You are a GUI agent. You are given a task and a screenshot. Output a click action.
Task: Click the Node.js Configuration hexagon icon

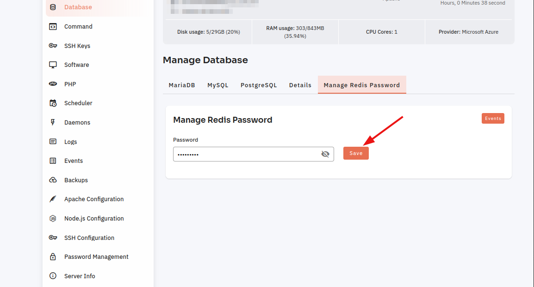[53, 218]
